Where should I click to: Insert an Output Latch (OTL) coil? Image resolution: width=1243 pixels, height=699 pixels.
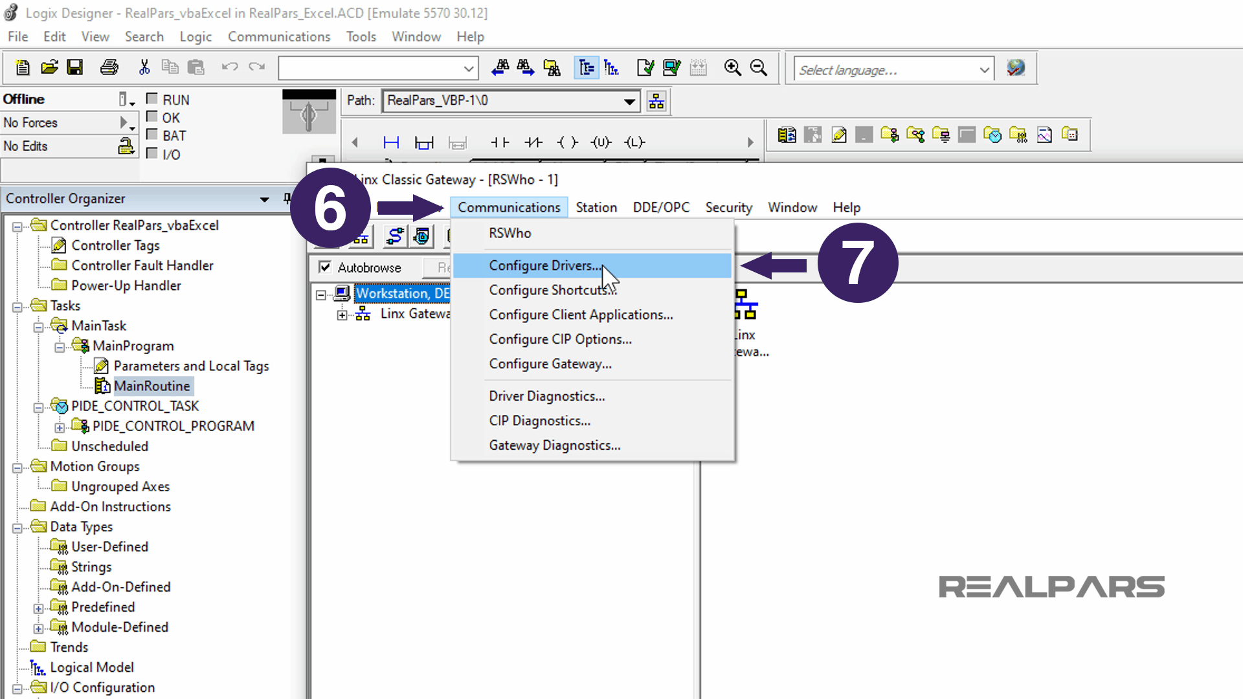(x=634, y=142)
